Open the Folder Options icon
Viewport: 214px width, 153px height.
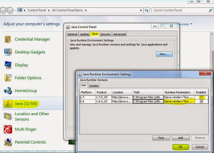pos(8,78)
